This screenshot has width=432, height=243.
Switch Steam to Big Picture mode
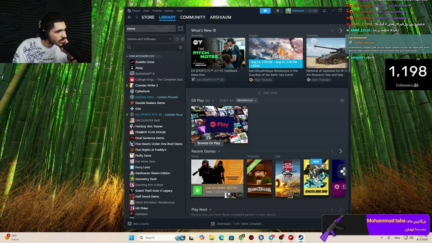pos(324,11)
